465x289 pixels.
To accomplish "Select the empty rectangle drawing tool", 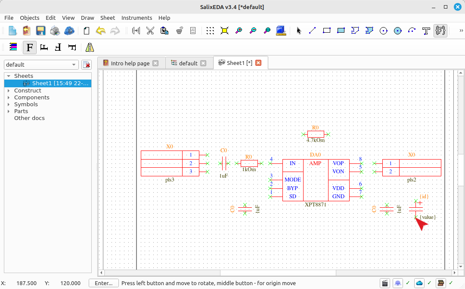I will click(326, 31).
